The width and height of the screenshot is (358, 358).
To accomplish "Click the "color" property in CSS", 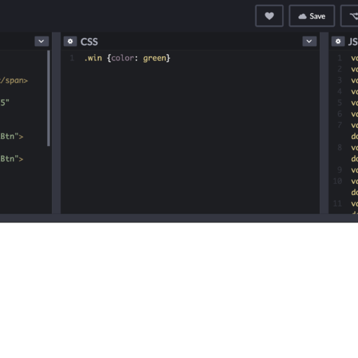I will (122, 58).
